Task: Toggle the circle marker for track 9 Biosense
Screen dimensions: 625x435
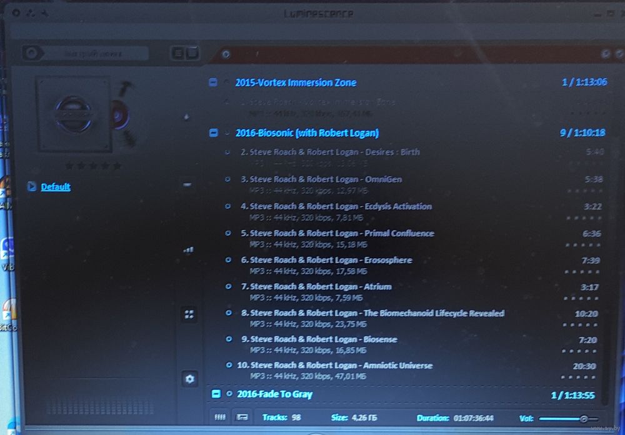Action: point(229,339)
